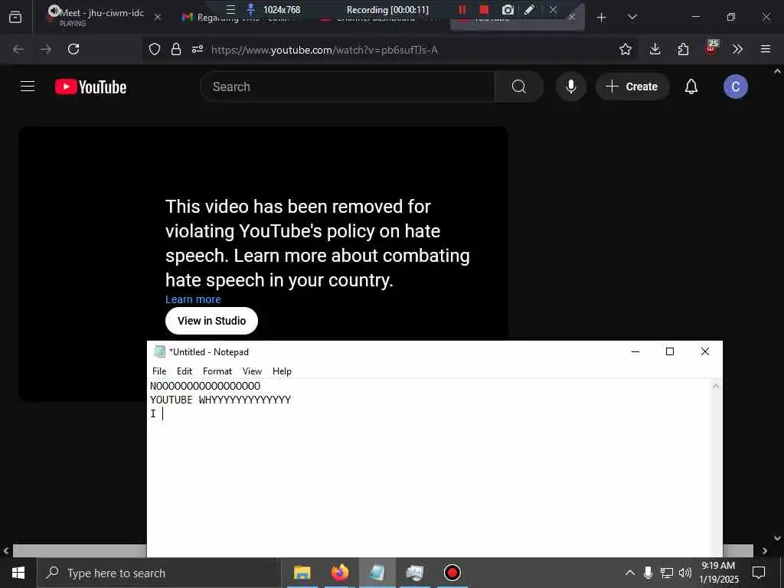Click the red extension icon with badge 25

711,47
